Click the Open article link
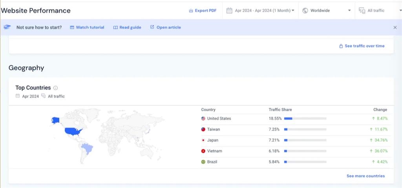 [165, 27]
